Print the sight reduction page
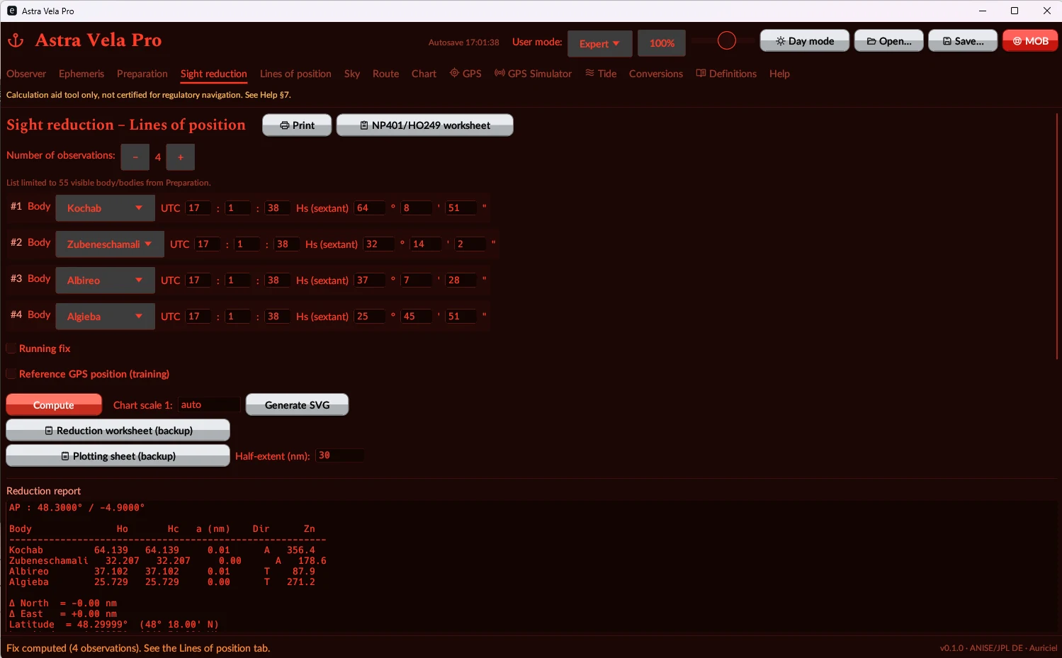The height and width of the screenshot is (658, 1062). pyautogui.click(x=297, y=125)
